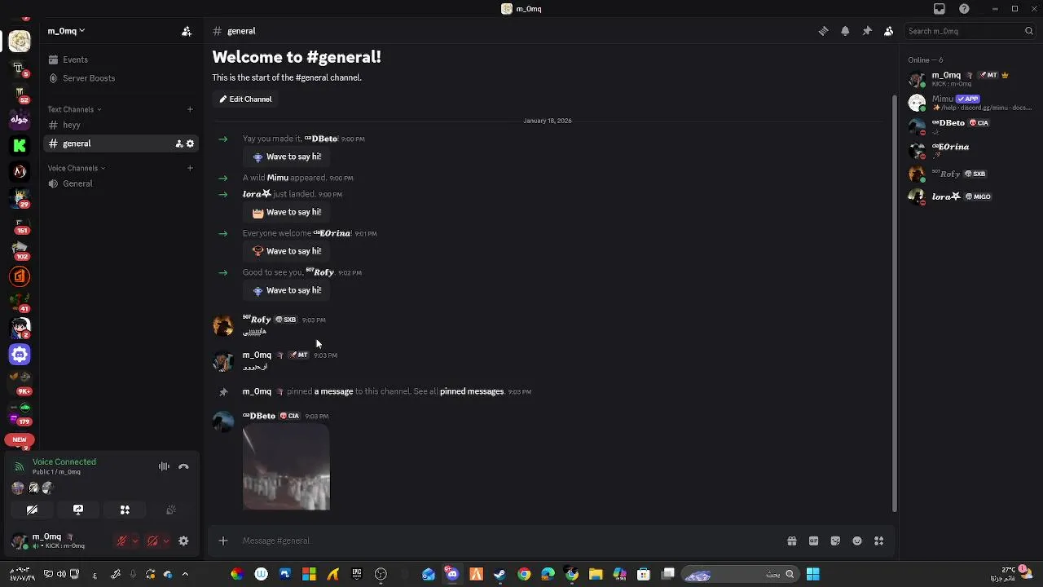Share your screen from voice panel
Viewport: 1043px width, 587px height.
coord(78,510)
